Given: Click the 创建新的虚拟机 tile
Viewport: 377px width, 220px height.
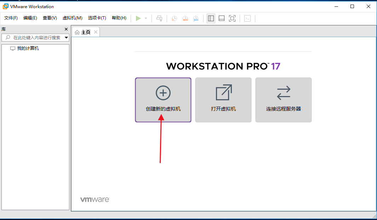Looking at the screenshot, I should pos(163,100).
